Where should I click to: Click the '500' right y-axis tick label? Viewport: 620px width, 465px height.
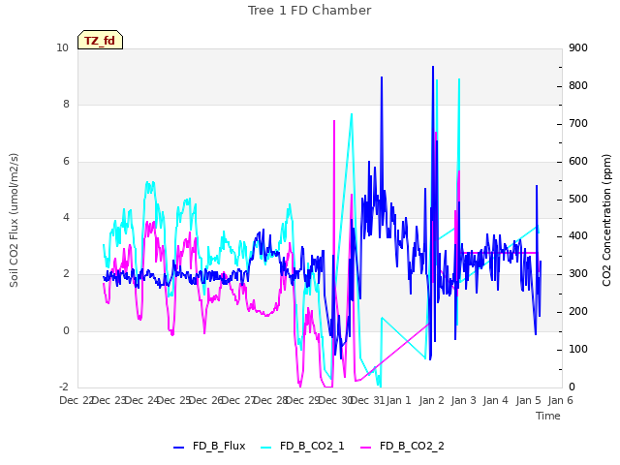coord(578,199)
